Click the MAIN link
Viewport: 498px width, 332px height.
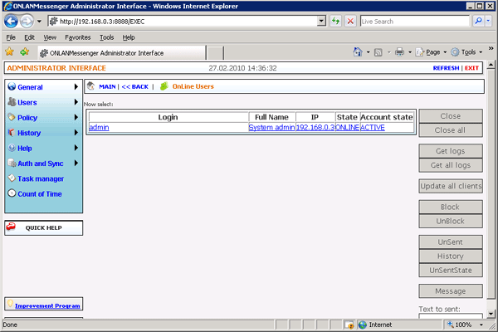click(x=107, y=86)
